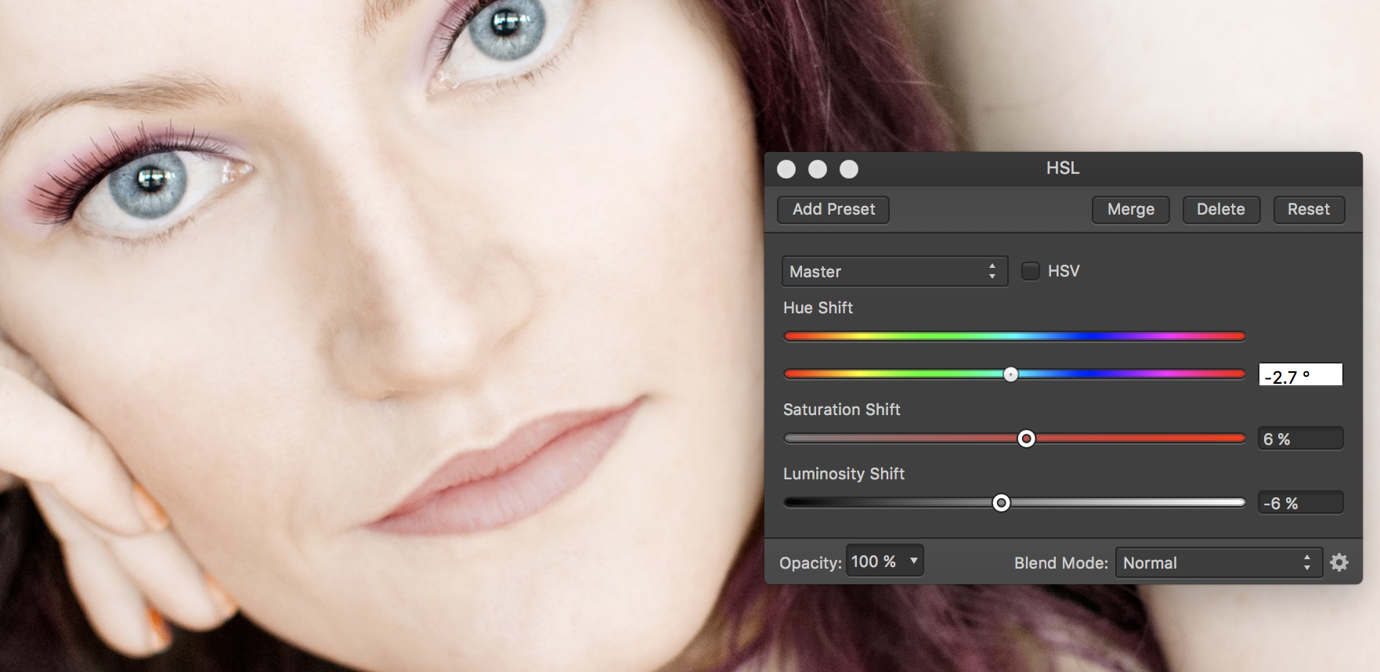Close the HSL dialog window
This screenshot has width=1380, height=672.
(786, 169)
